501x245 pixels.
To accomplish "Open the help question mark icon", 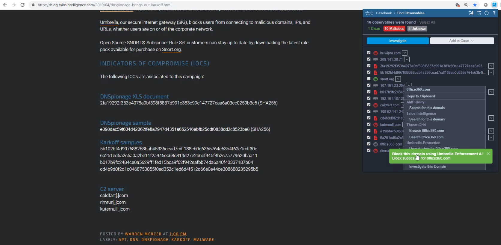I will coord(494,13).
